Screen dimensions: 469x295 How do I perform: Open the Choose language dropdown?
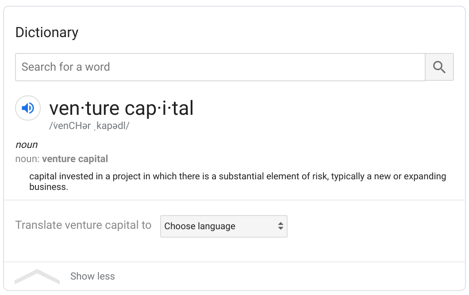(224, 226)
